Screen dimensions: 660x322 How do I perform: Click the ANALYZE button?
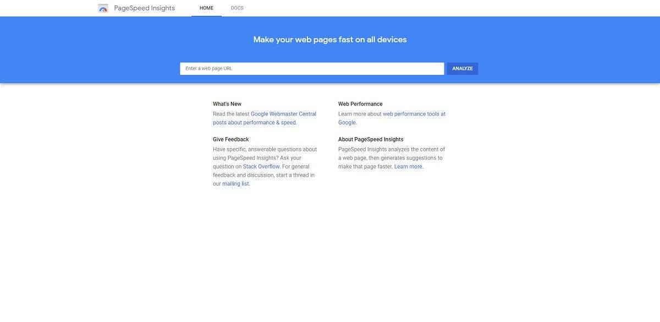pyautogui.click(x=462, y=68)
